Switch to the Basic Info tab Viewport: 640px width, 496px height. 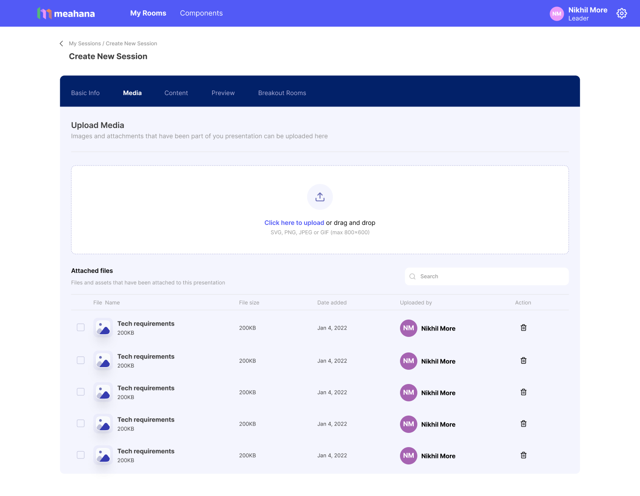point(85,93)
